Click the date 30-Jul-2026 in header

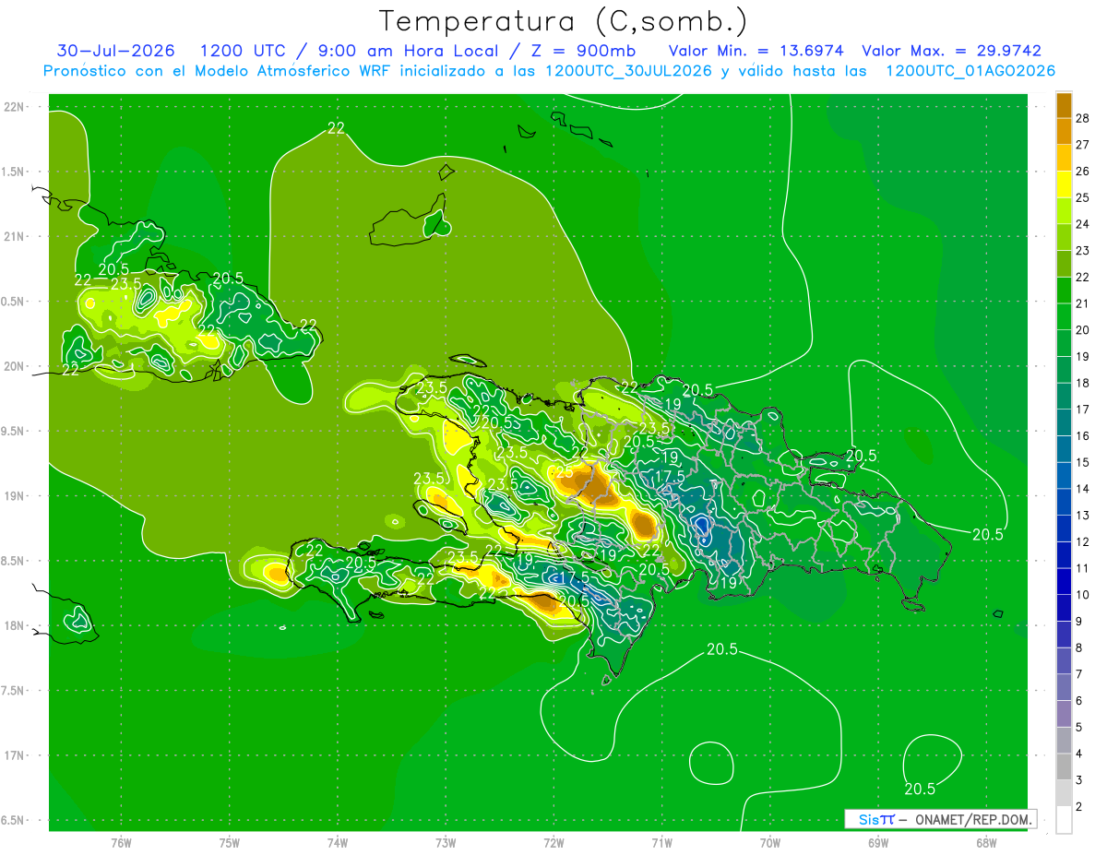(x=116, y=51)
